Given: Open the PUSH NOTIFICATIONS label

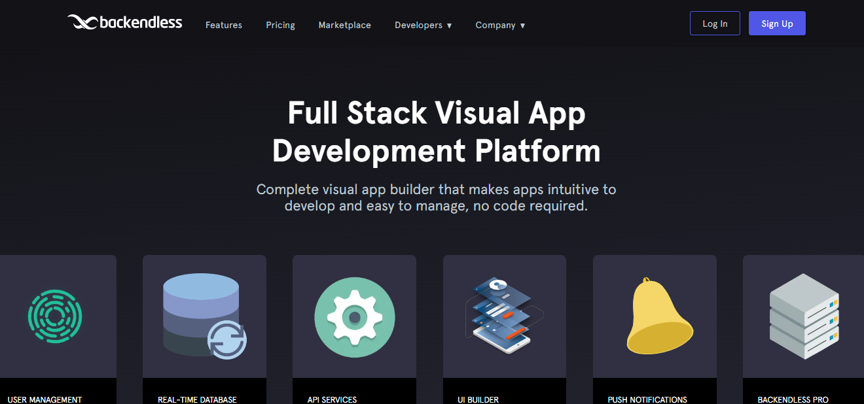Looking at the screenshot, I should point(647,399).
